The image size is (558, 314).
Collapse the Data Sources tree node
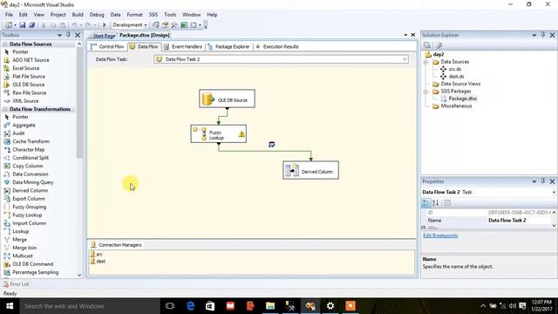pos(425,62)
